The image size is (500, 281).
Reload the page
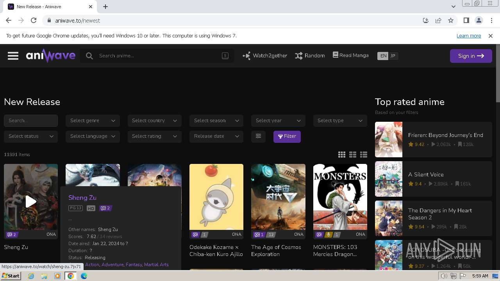34,20
